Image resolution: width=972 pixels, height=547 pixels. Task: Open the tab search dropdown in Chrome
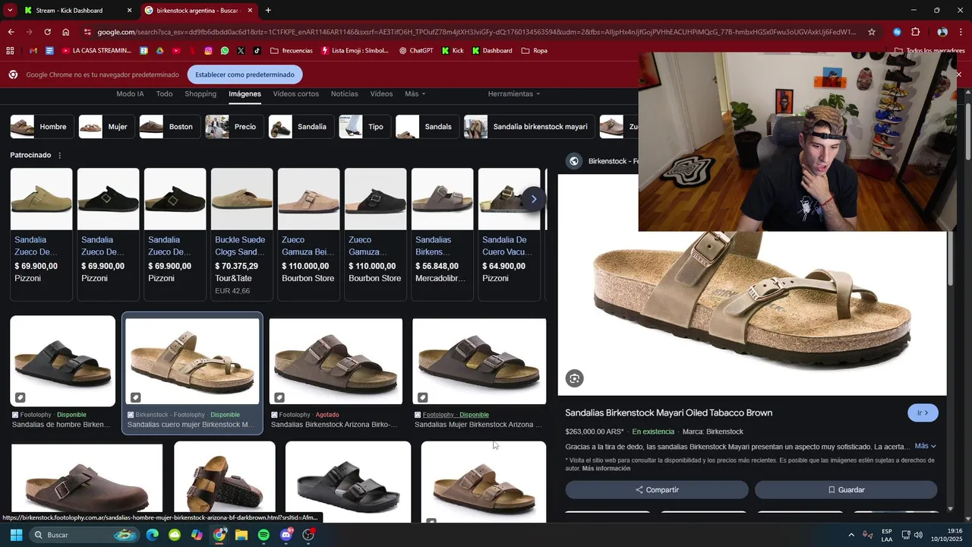10,10
